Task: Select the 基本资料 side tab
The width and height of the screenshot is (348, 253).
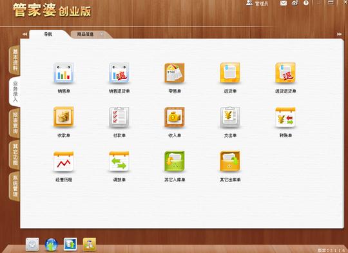Action: point(15,60)
